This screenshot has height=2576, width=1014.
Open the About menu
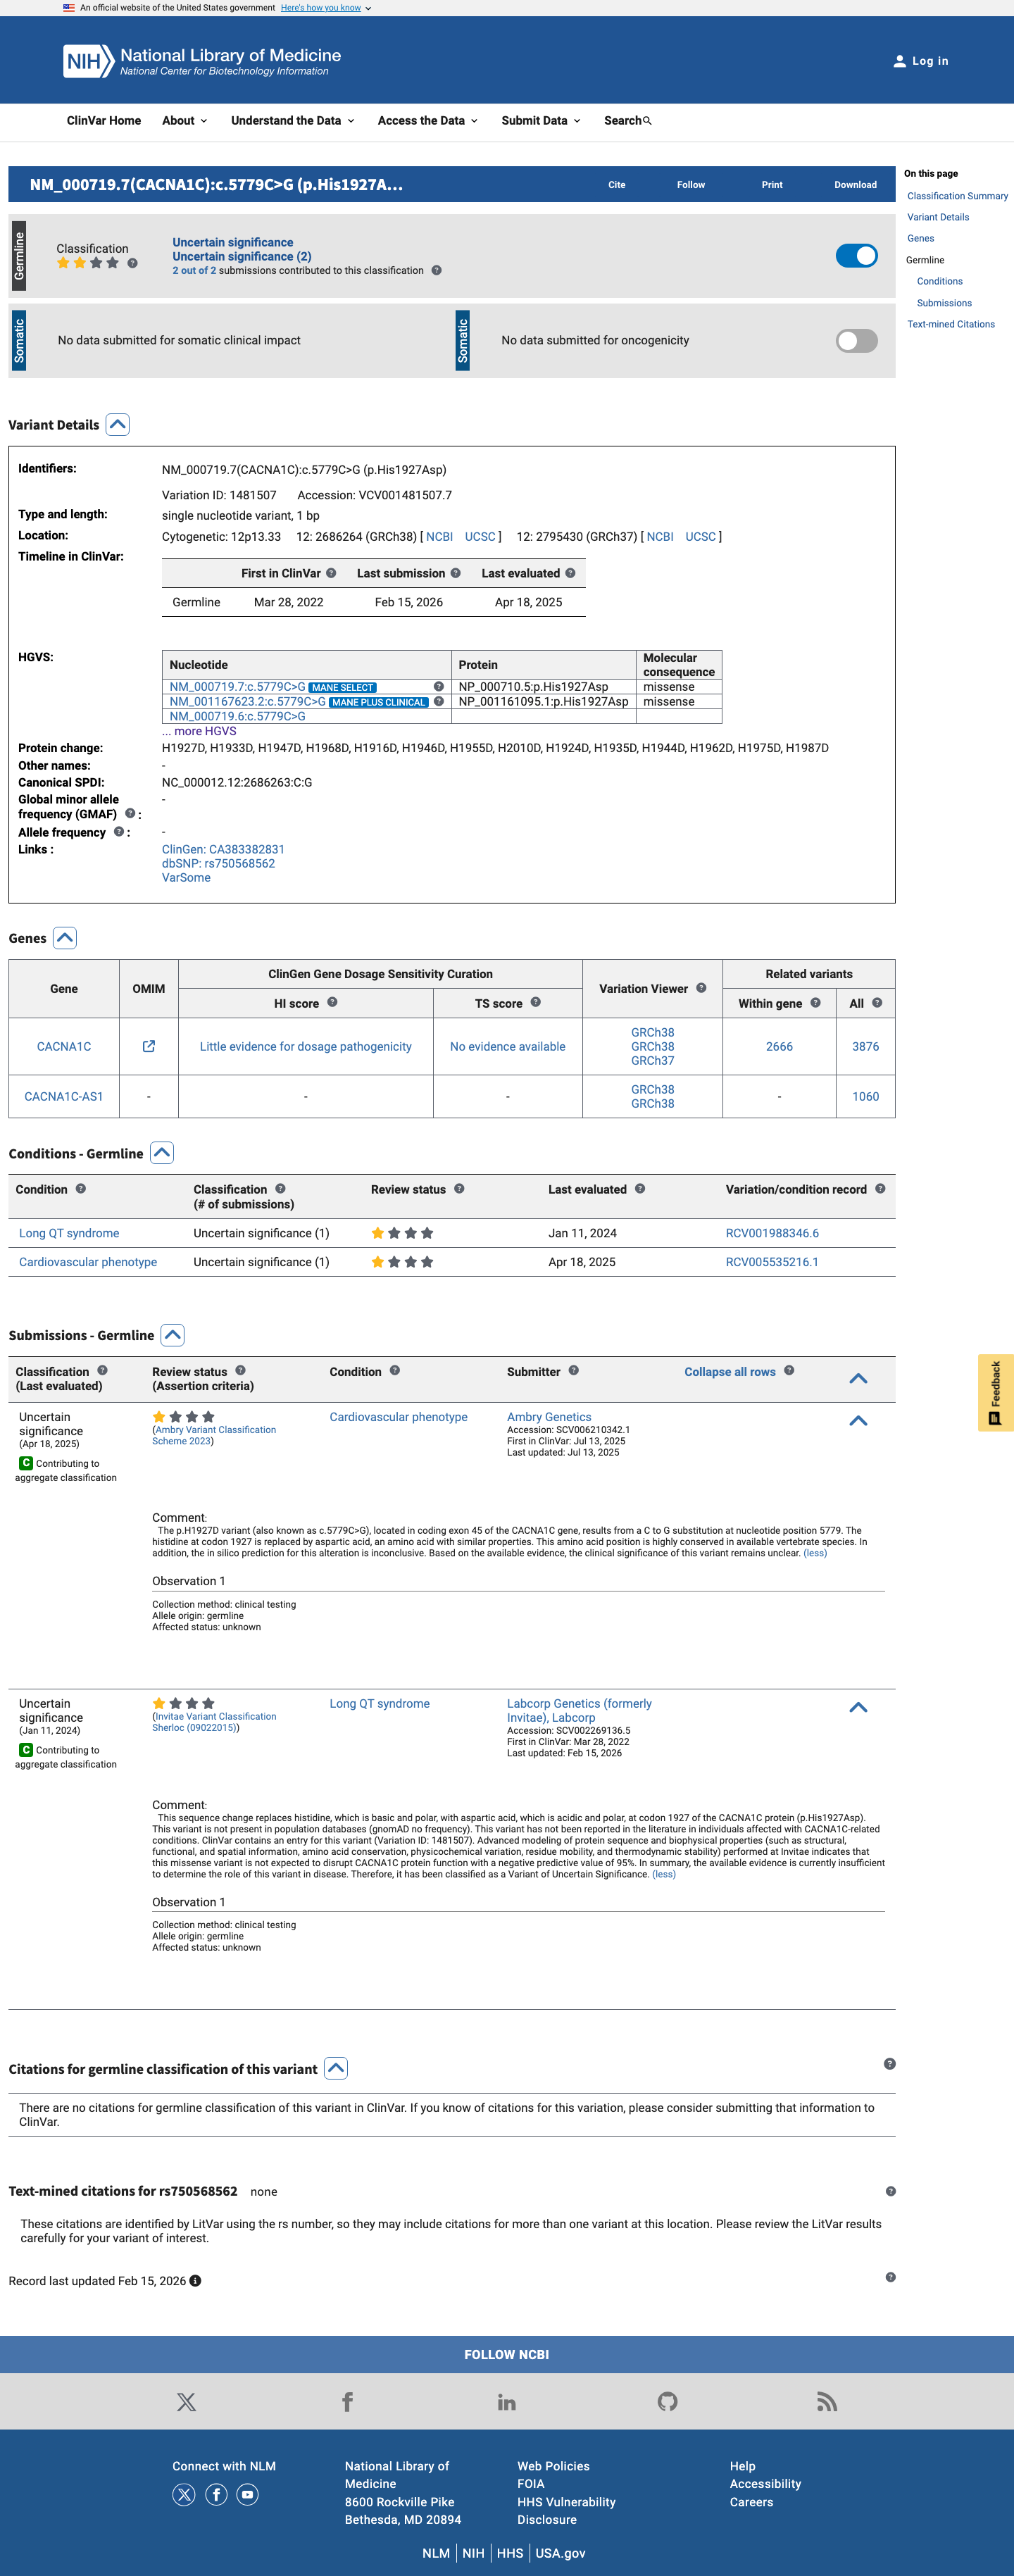click(x=185, y=121)
